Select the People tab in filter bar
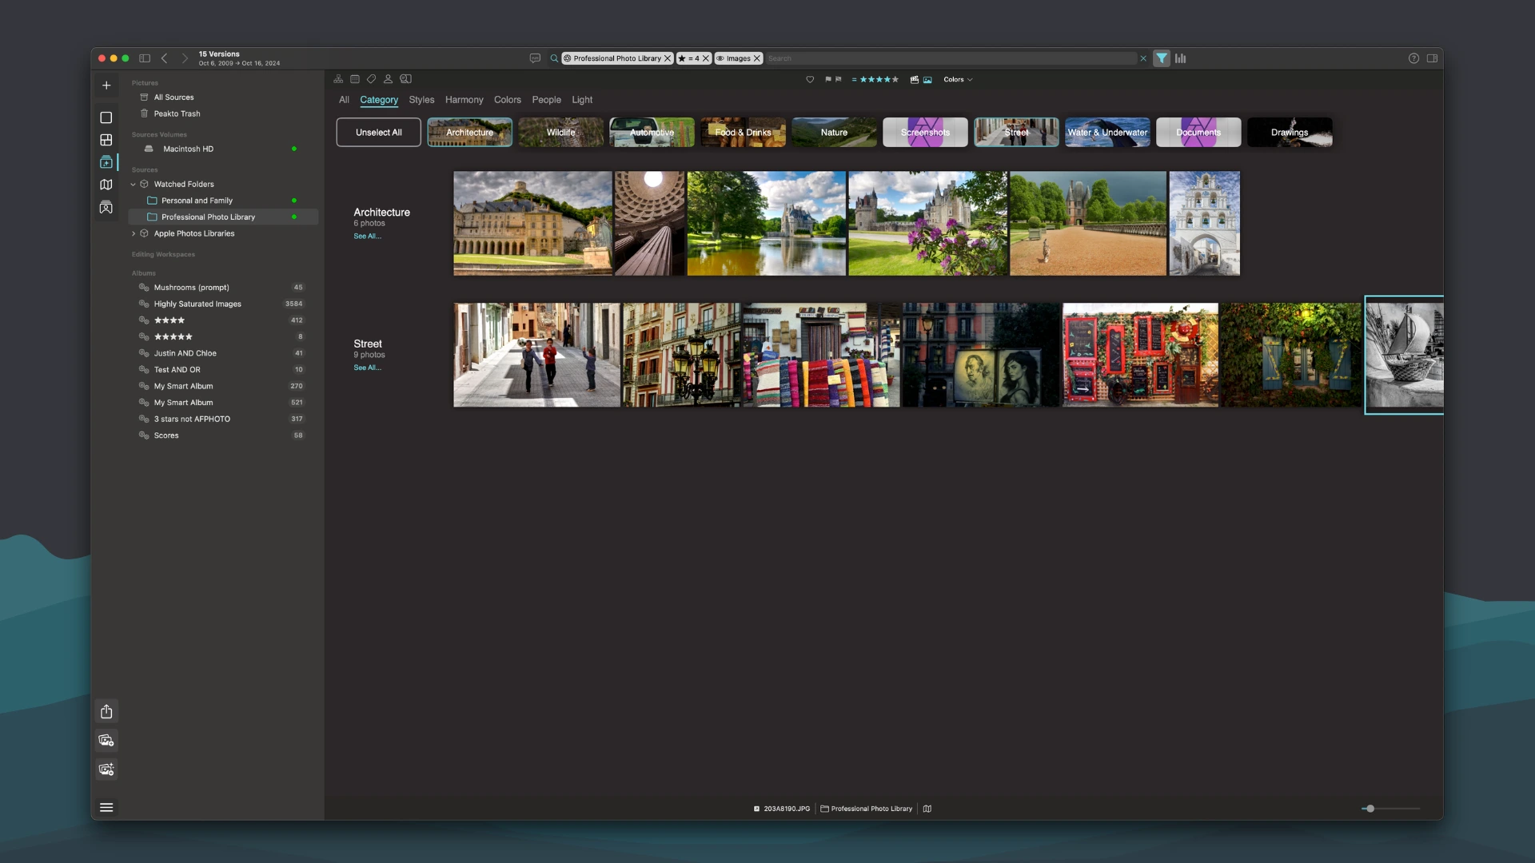This screenshot has width=1535, height=863. (x=546, y=100)
